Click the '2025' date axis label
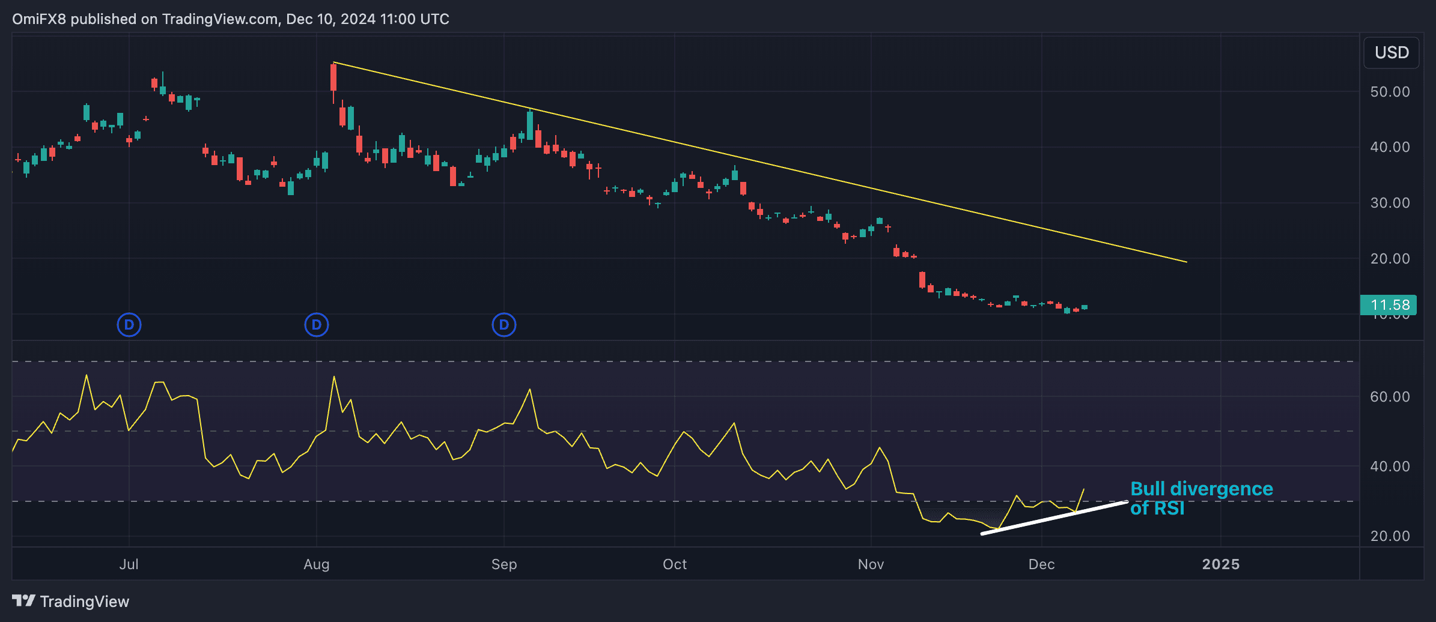 point(1220,564)
